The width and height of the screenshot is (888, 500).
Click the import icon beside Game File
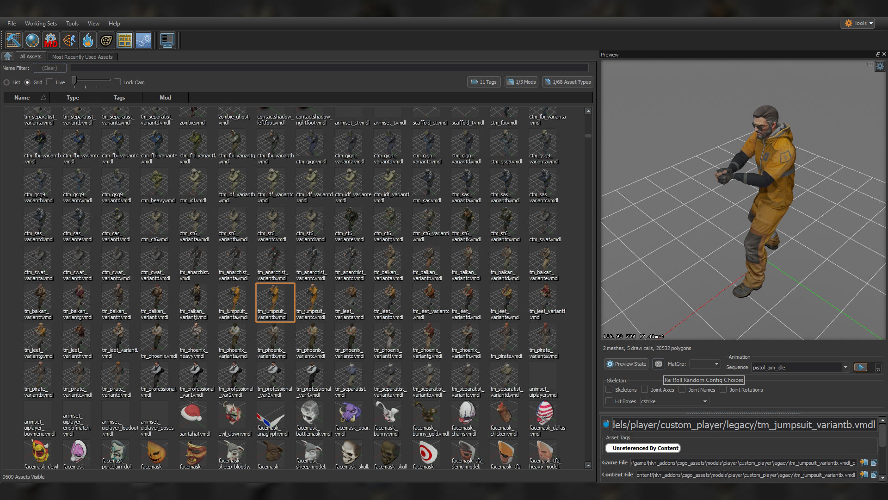[x=863, y=462]
